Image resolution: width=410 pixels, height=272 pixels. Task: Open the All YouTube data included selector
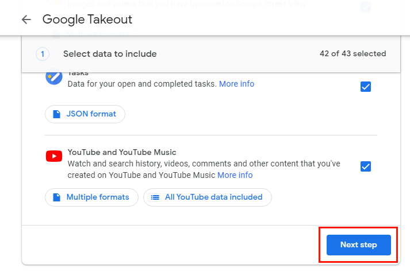click(208, 197)
